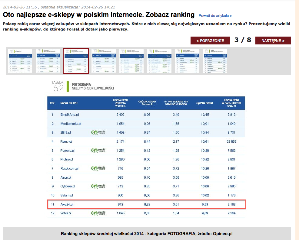This screenshot has width=299, height=240.
Task: Open fourth gallery thumbnail table 5.3
Action: tap(104, 61)
